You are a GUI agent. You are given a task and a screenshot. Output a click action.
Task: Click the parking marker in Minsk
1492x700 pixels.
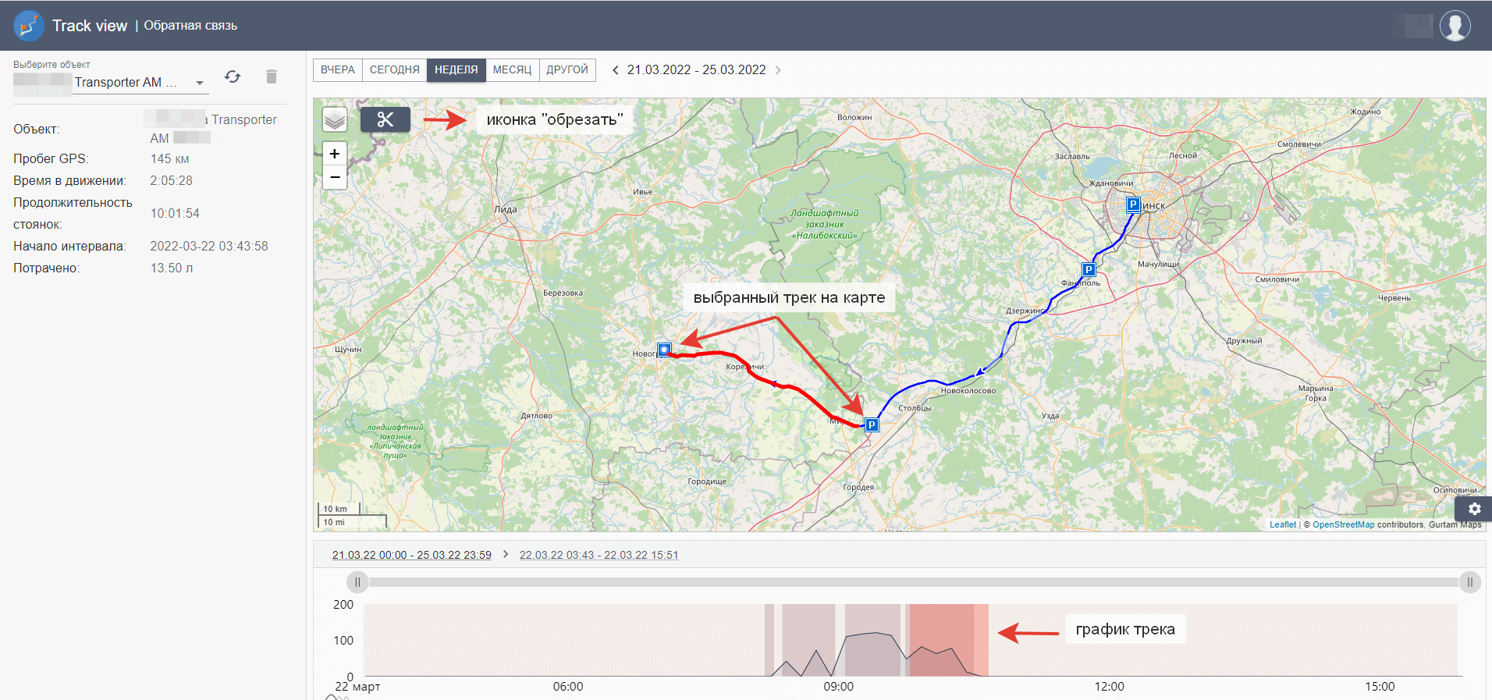click(1133, 204)
